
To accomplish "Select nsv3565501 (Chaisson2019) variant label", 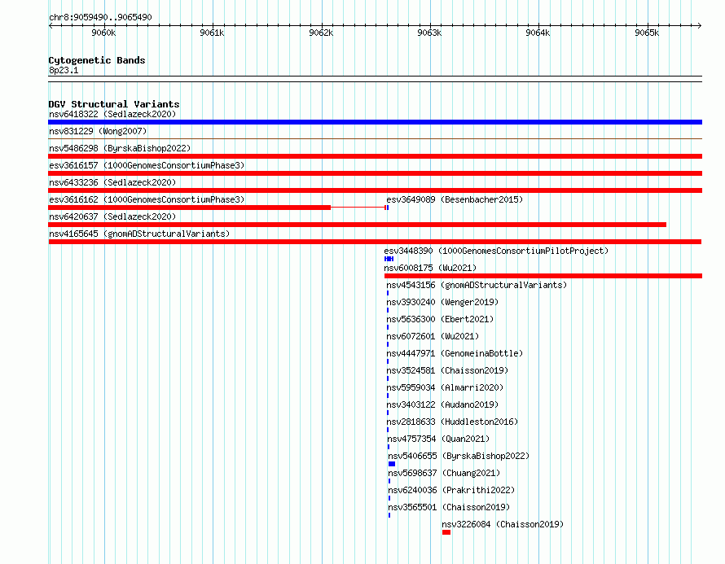I will [449, 507].
